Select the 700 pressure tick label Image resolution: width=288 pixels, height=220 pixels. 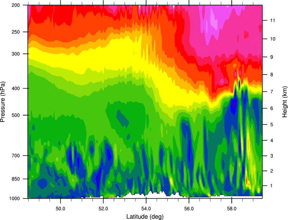[16, 156]
